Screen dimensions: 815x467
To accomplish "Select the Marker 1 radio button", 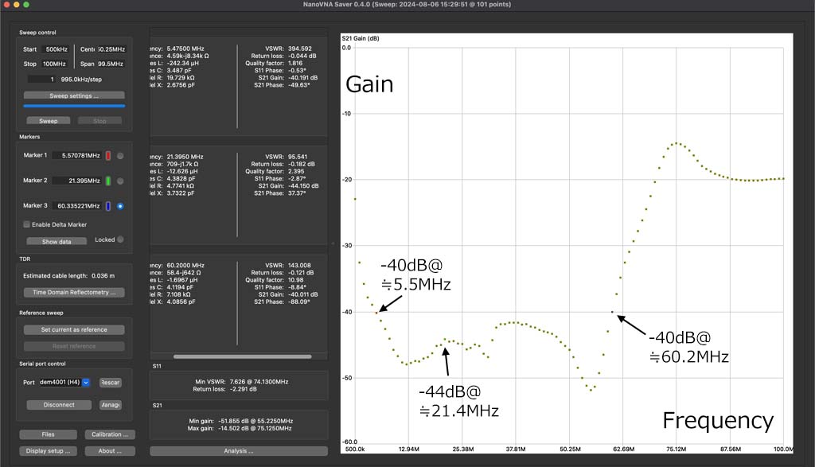I will click(120, 156).
